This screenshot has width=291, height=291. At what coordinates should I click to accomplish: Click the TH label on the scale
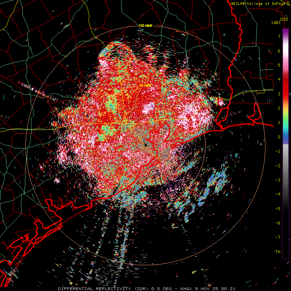click(x=278, y=252)
